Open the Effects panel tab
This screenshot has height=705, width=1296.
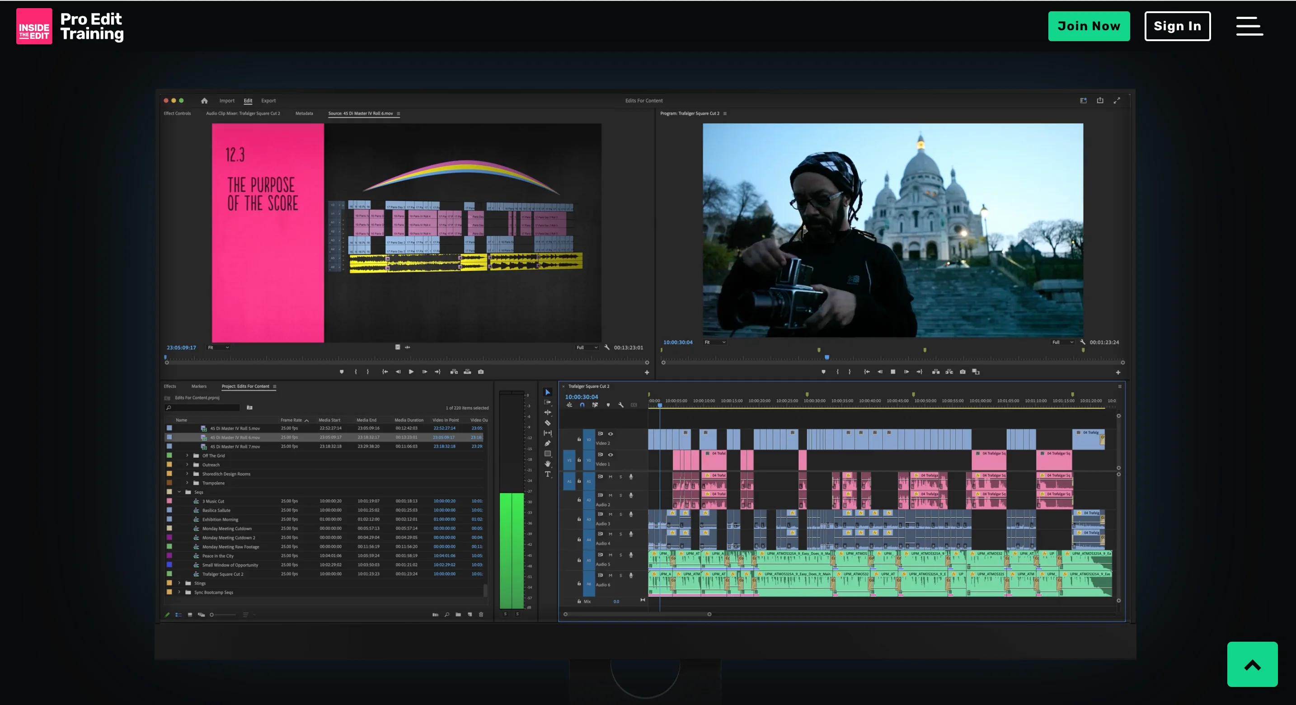pos(169,386)
